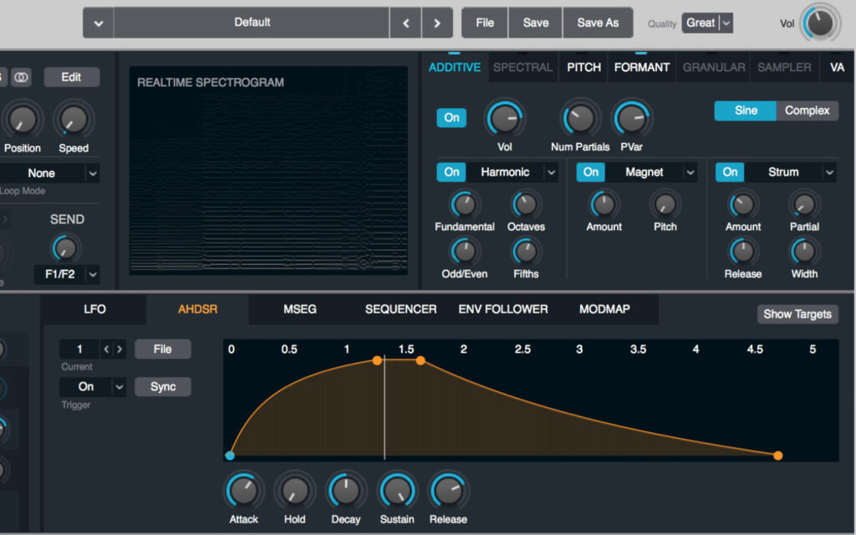
Task: Click the Magnet Amount knob
Action: pos(604,205)
